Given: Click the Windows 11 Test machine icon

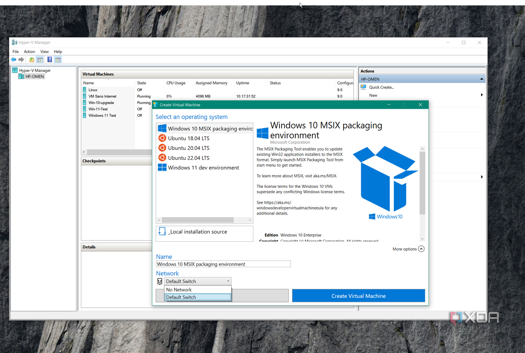Looking at the screenshot, I should [85, 115].
